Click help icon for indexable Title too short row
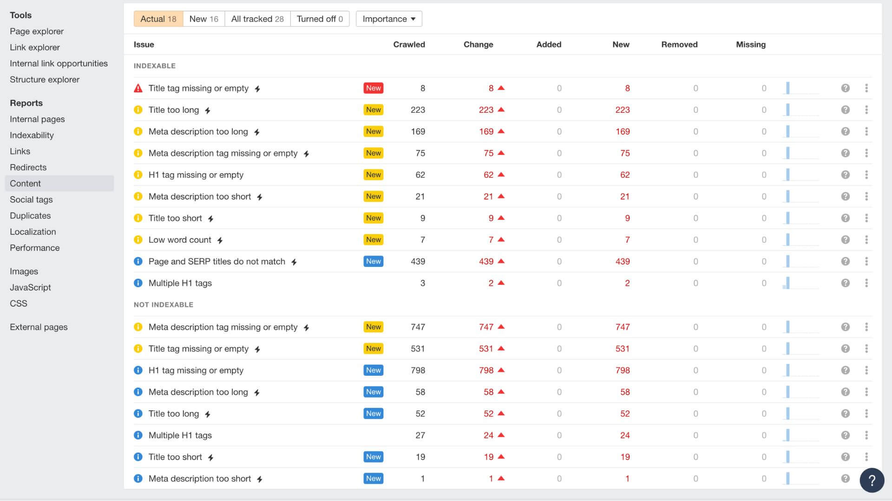This screenshot has width=892, height=501. (845, 218)
